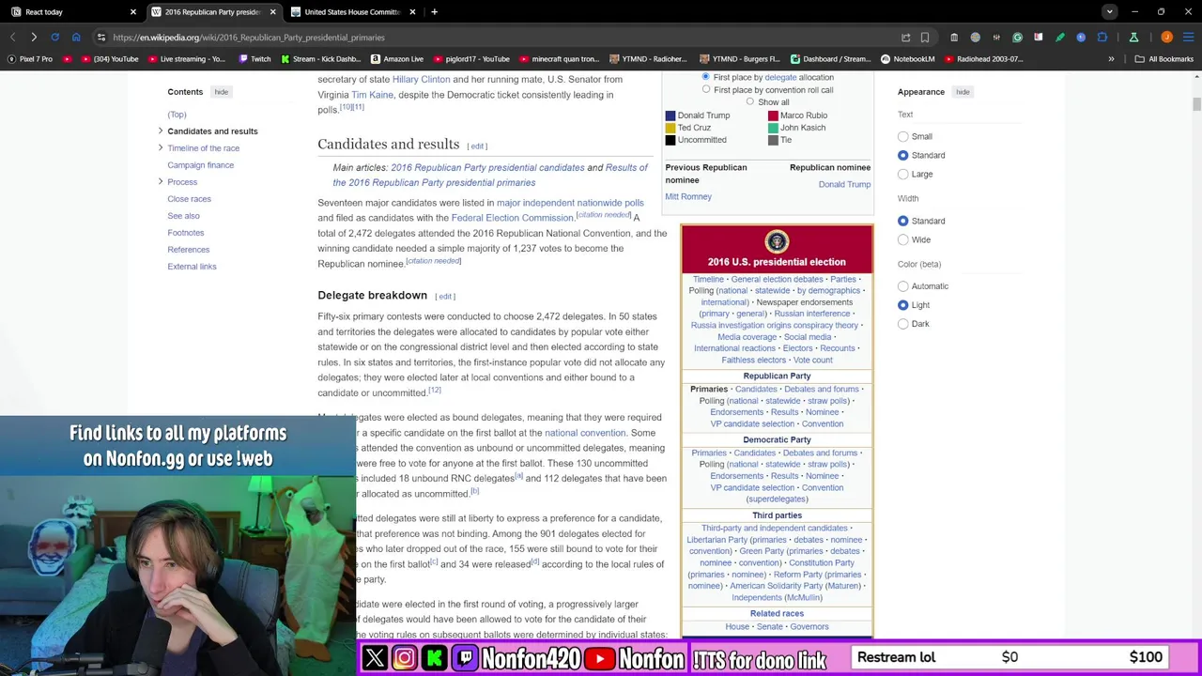The height and width of the screenshot is (676, 1202).
Task: Jump to Close races section
Action: (189, 199)
